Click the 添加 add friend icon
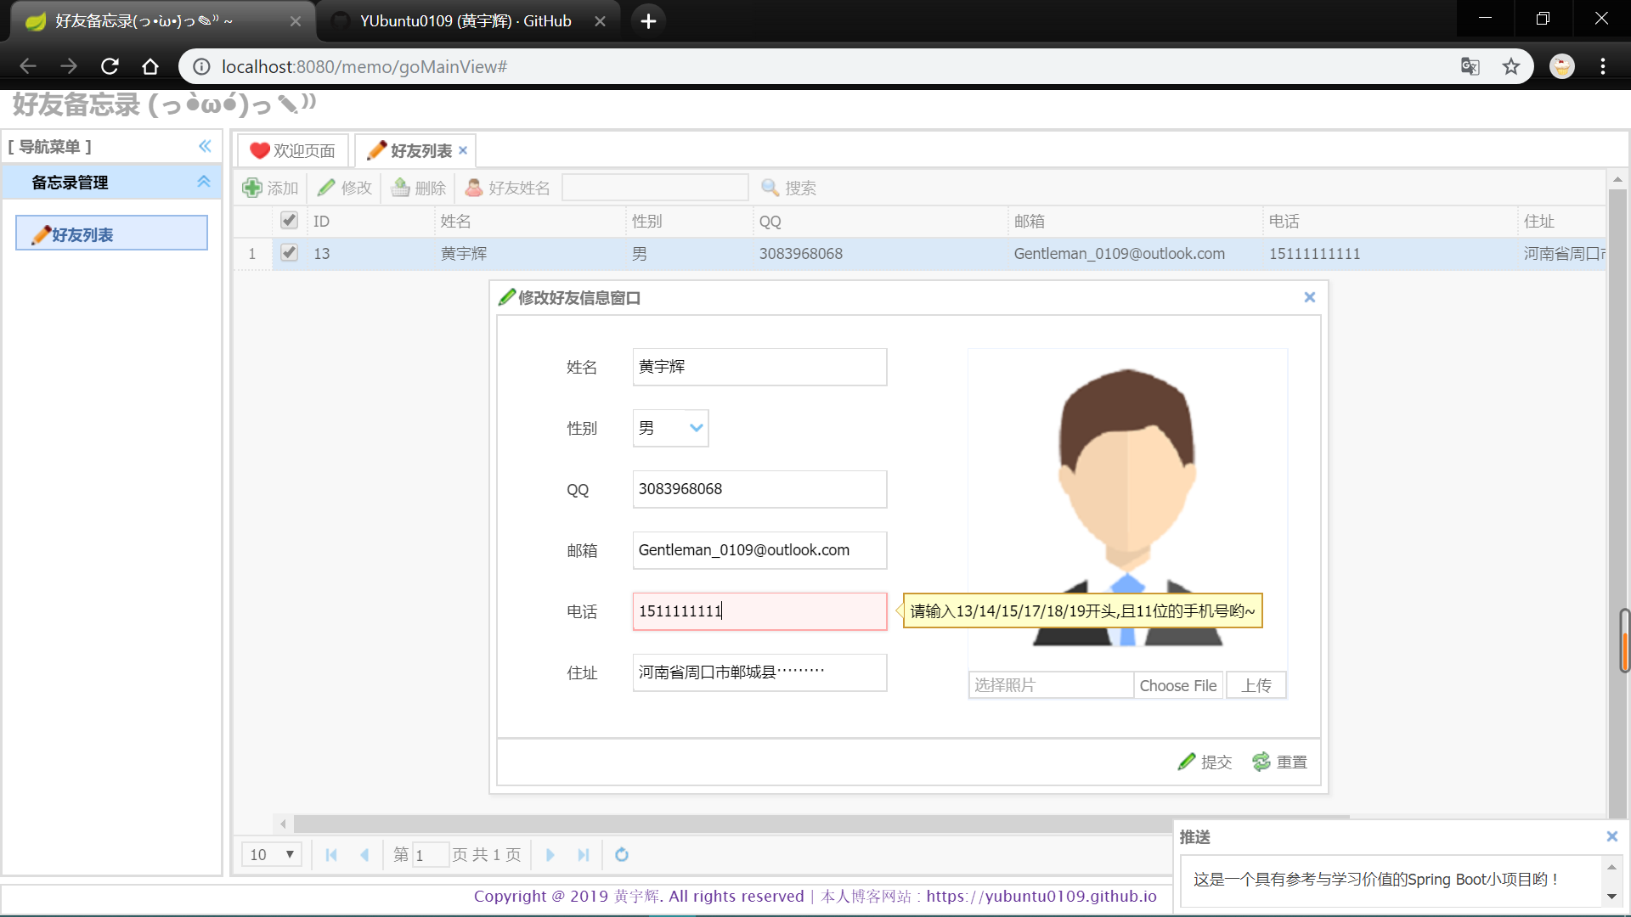The height and width of the screenshot is (917, 1631). (252, 188)
